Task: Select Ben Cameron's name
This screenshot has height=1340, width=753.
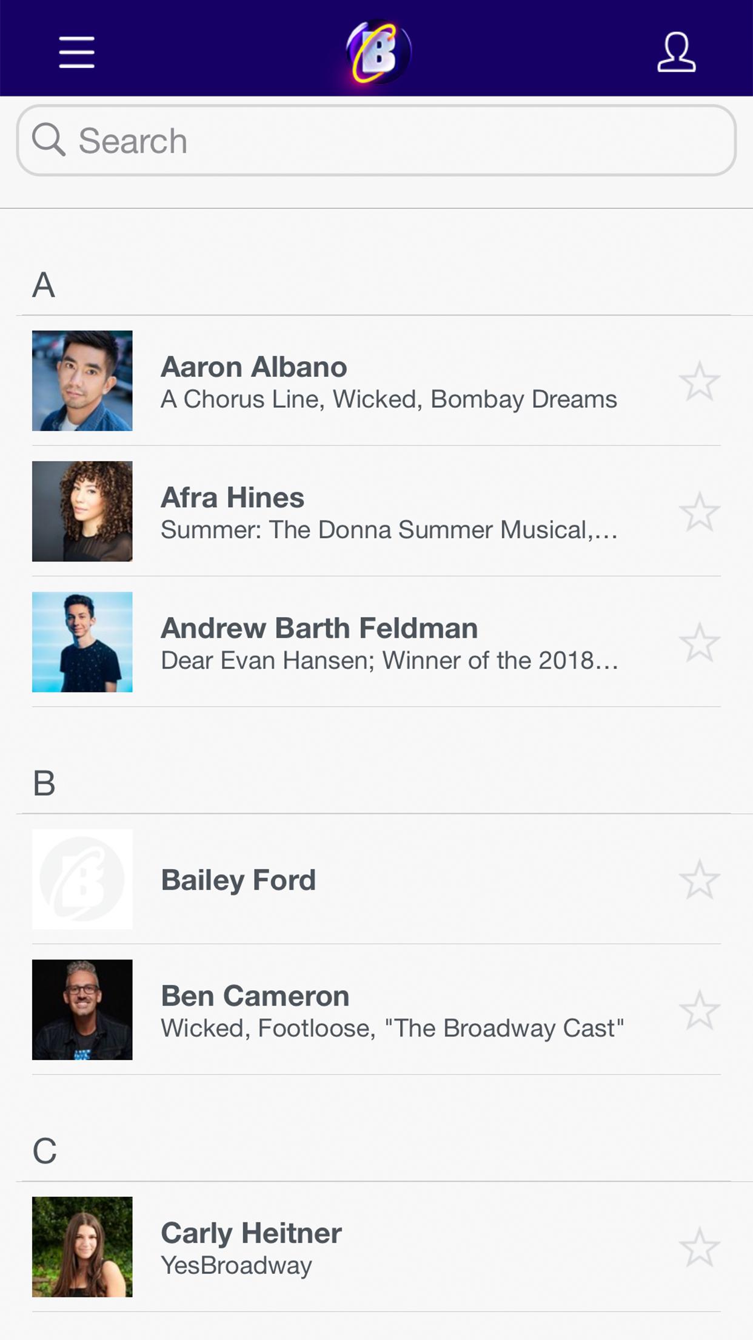Action: [255, 996]
